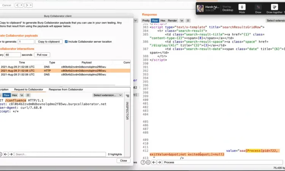The width and height of the screenshot is (285, 171).
Task: Click the Cancel button
Action: pos(6,5)
